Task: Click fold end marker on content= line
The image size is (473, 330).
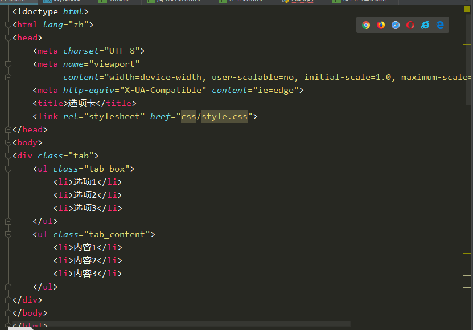Action: (8, 77)
